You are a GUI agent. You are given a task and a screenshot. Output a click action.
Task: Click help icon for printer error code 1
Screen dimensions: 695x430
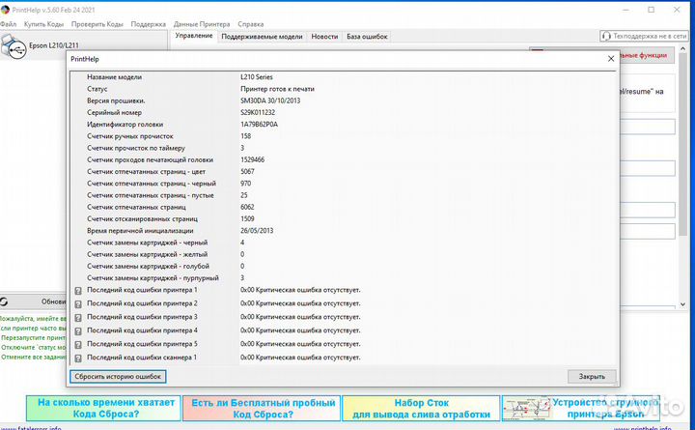point(78,291)
